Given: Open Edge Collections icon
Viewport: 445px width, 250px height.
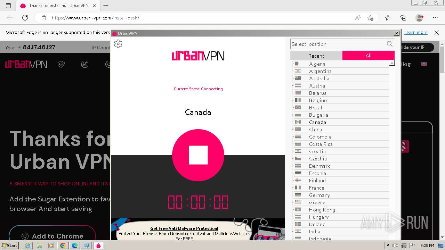Looking at the screenshot, I should point(403,18).
